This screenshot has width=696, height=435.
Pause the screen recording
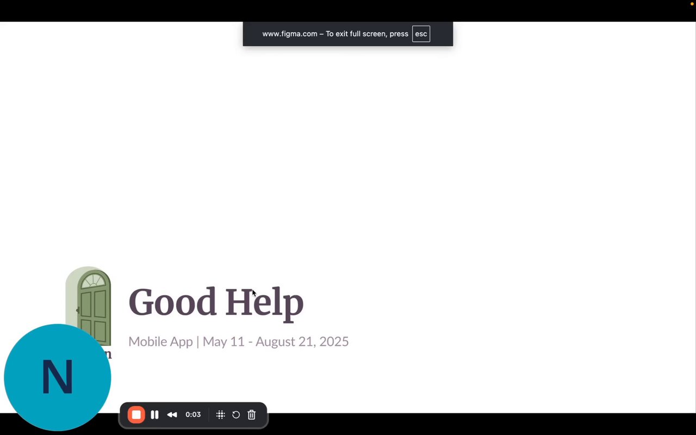[154, 415]
